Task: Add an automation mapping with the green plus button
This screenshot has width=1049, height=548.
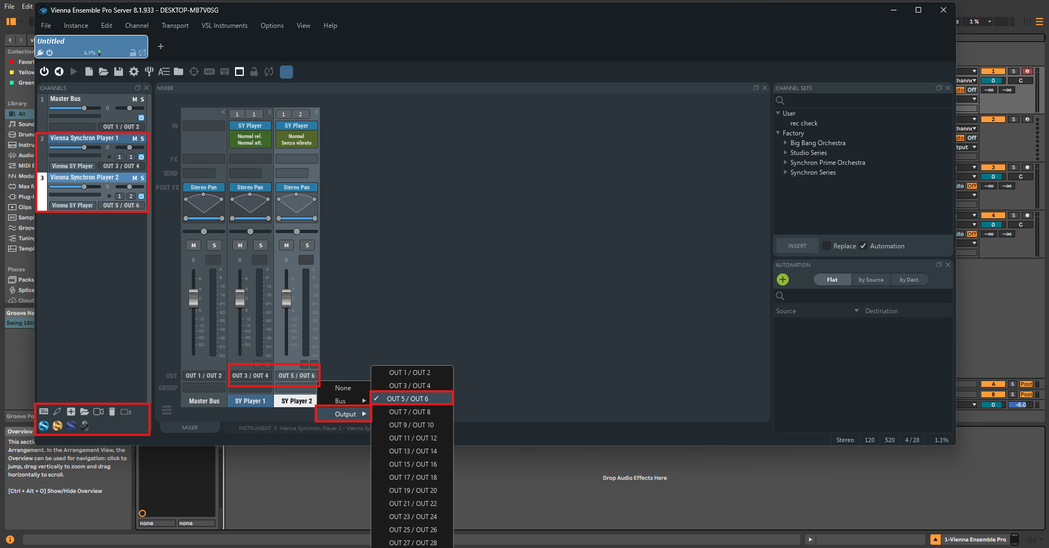Action: coord(783,280)
